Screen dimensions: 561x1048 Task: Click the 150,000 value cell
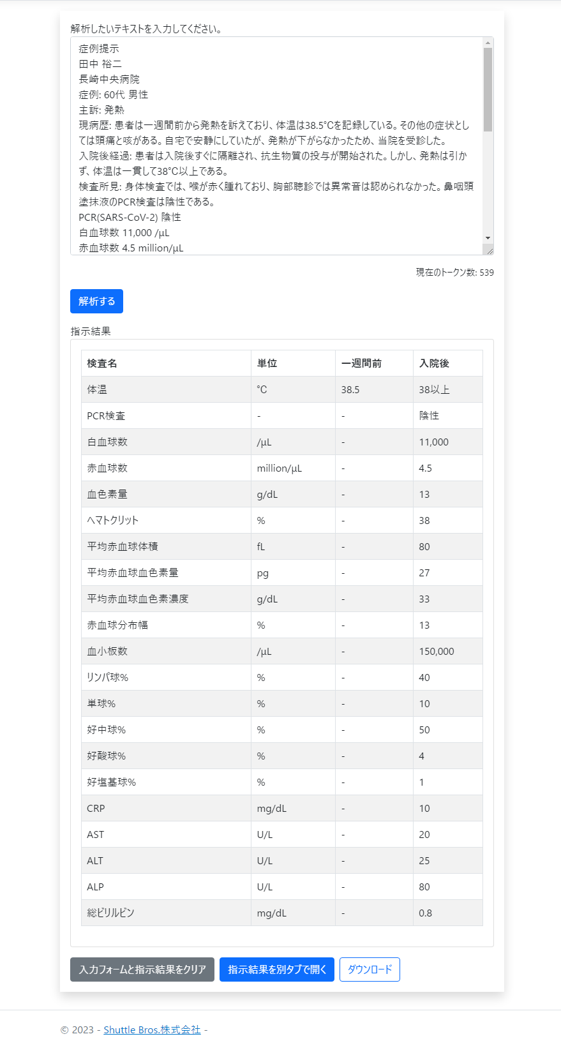tap(448, 651)
